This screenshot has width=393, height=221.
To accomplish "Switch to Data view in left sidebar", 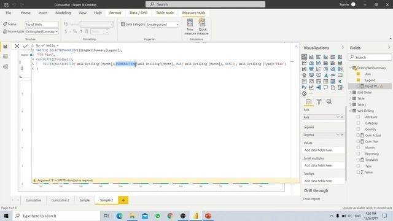I will 6,56.
